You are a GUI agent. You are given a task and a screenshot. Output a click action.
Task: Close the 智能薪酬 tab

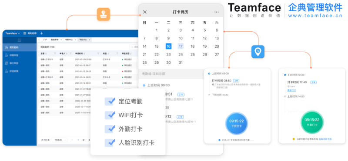coord(61,39)
